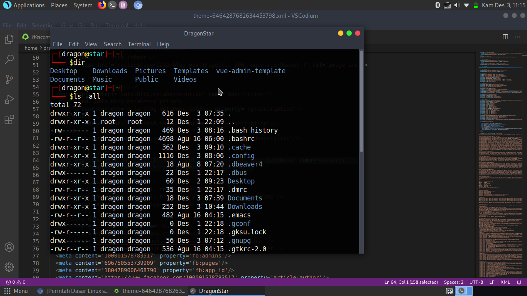Click '.bashrc' in terminal listing
This screenshot has height=296, width=527.
[x=241, y=139]
